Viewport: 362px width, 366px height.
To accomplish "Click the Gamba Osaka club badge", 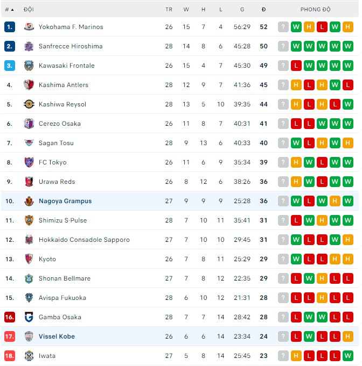I will [29, 317].
